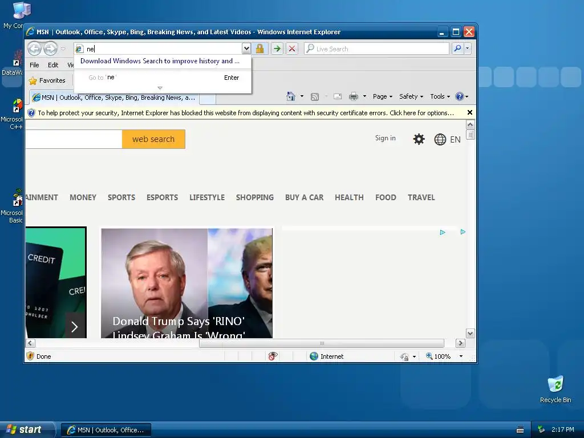Click the Help question mark icon
584x438 pixels.
[460, 96]
